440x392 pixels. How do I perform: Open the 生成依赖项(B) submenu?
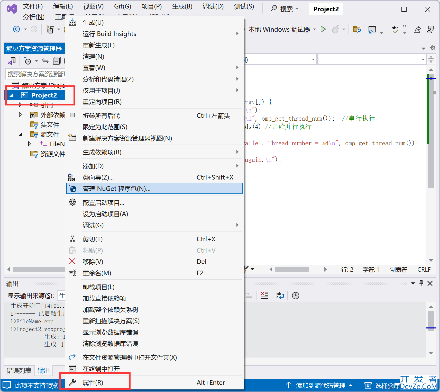[154, 152]
